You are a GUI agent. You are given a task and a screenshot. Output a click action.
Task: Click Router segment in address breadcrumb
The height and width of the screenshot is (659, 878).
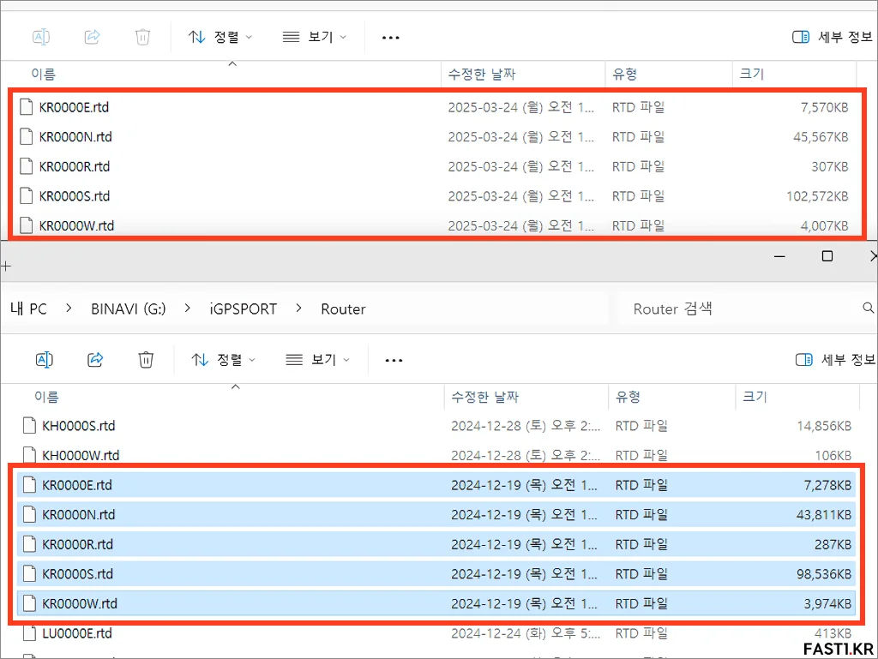pyautogui.click(x=343, y=309)
